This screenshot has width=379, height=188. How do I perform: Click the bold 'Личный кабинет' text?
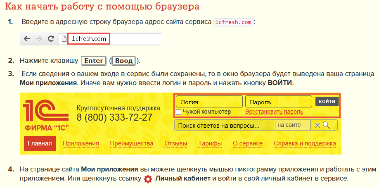[182, 179]
